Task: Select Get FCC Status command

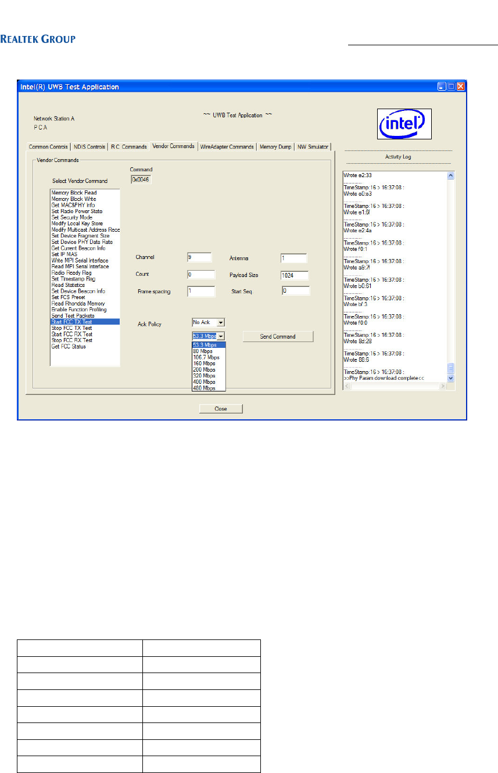Action: point(85,347)
